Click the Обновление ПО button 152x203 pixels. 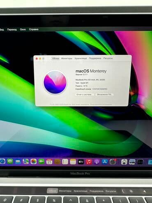(x=104, y=95)
